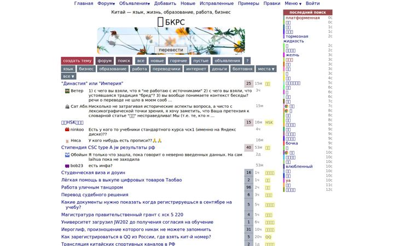Open the Объявления dropdown menu

(x=135, y=3)
